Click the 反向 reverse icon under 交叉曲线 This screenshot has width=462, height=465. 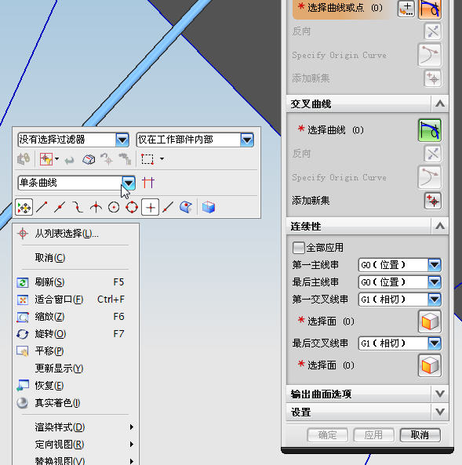432,154
